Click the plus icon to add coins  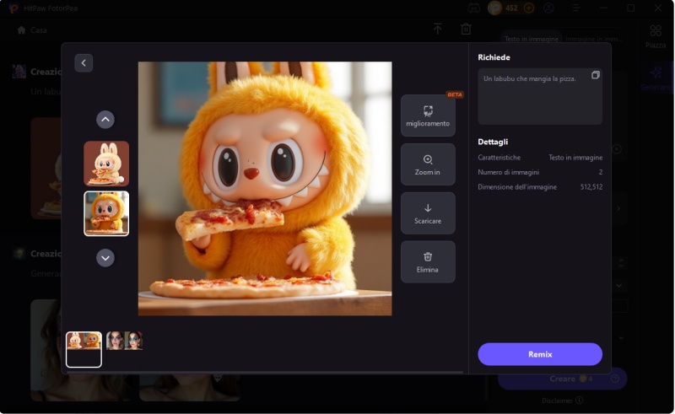(x=529, y=8)
